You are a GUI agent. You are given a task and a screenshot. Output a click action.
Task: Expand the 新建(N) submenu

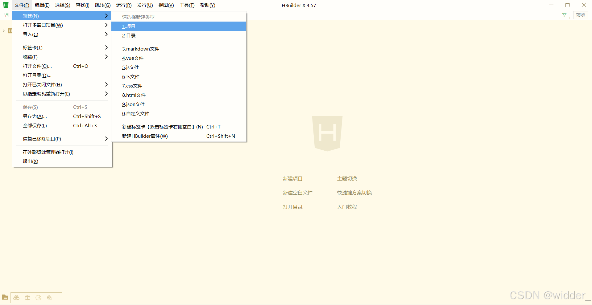(62, 16)
